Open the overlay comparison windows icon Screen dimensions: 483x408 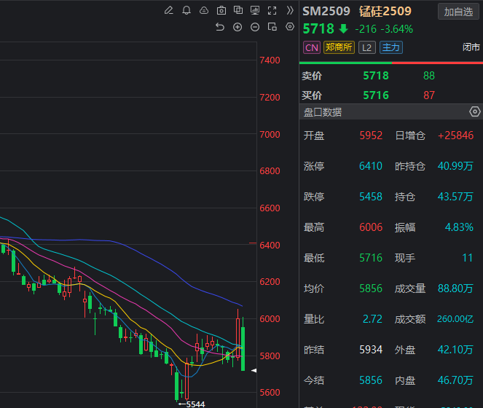[238, 10]
